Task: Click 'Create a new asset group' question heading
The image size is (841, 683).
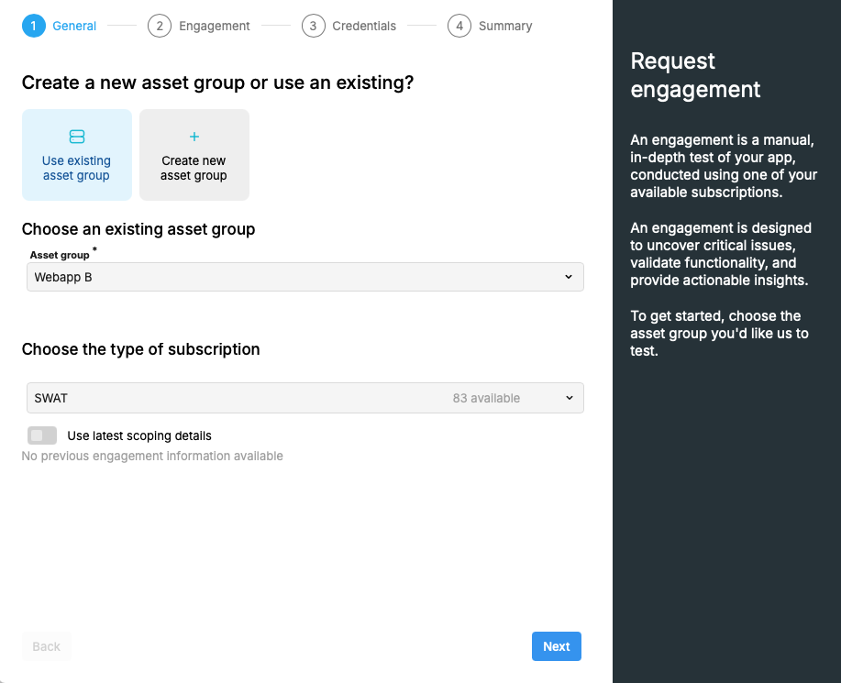Action: (x=217, y=83)
